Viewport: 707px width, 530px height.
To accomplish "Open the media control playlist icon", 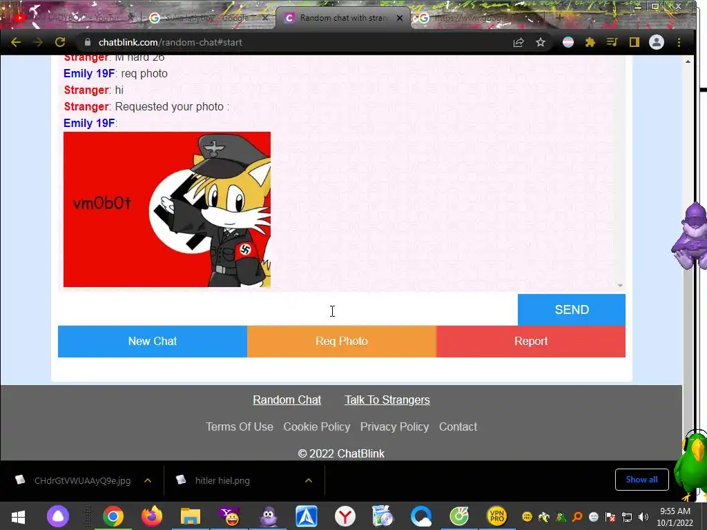I will click(x=612, y=42).
